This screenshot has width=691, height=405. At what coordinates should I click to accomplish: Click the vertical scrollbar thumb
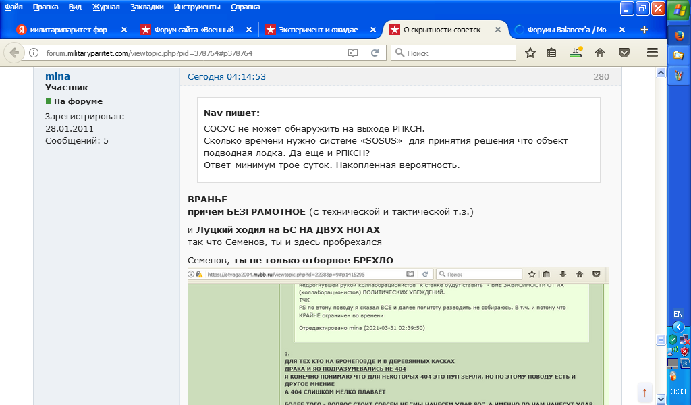coord(661,340)
